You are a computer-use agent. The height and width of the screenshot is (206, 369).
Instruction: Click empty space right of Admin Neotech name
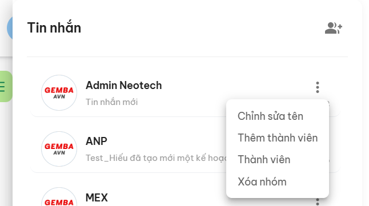pyautogui.click(x=235, y=86)
